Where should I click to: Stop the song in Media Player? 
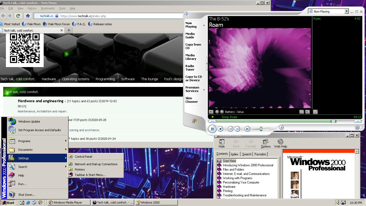[x=221, y=129]
